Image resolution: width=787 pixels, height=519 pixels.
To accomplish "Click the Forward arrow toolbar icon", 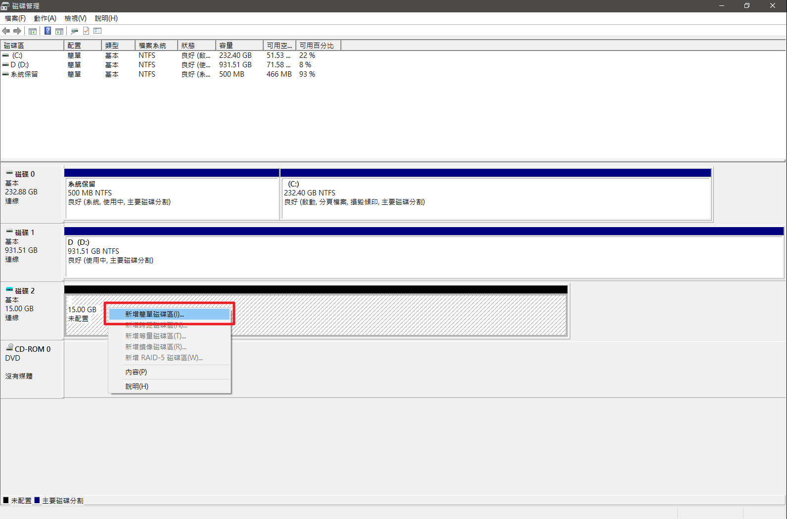I will (17, 31).
